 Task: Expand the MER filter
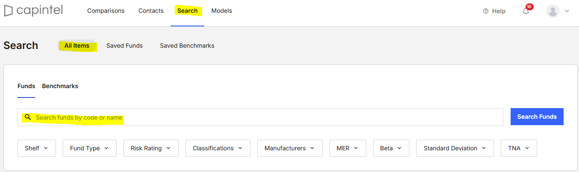pyautogui.click(x=348, y=148)
